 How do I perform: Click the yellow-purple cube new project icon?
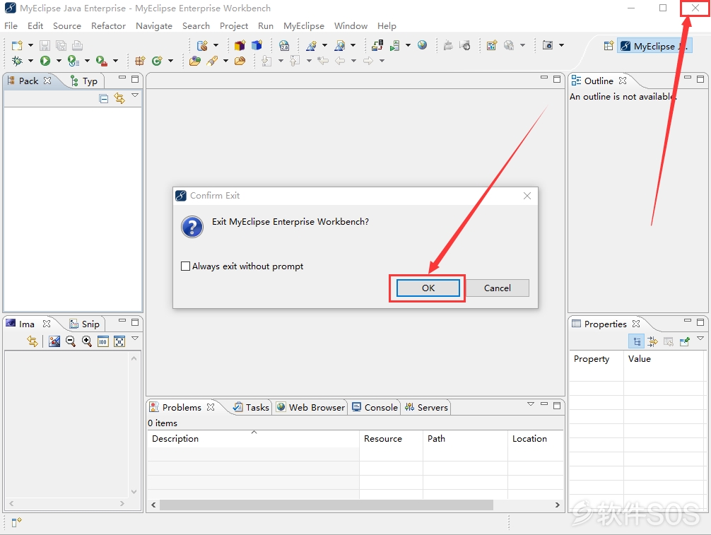pyautogui.click(x=240, y=45)
